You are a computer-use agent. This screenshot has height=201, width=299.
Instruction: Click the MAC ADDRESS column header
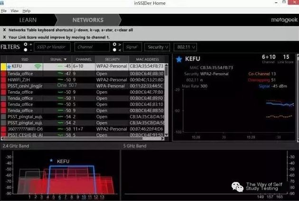click(147, 59)
